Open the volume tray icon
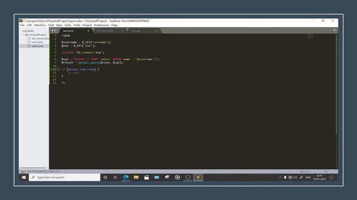Image resolution: width=357 pixels, height=200 pixels. [295, 177]
